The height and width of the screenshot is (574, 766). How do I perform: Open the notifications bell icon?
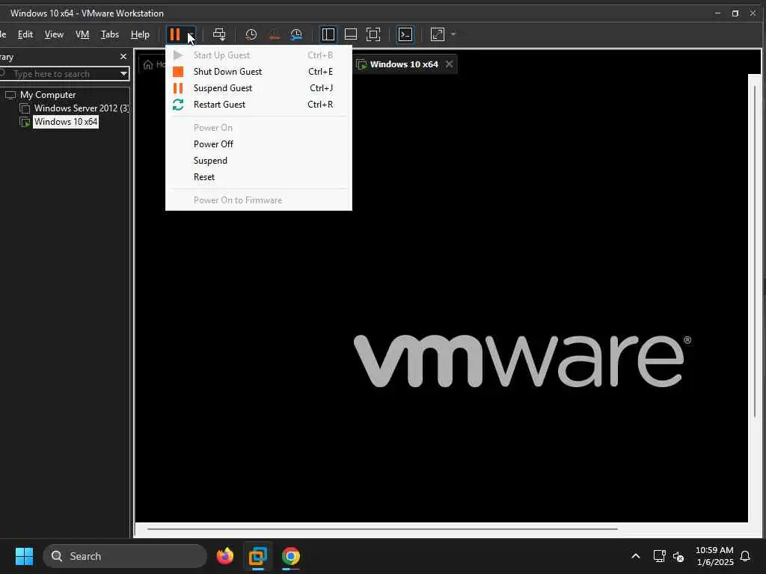(745, 556)
